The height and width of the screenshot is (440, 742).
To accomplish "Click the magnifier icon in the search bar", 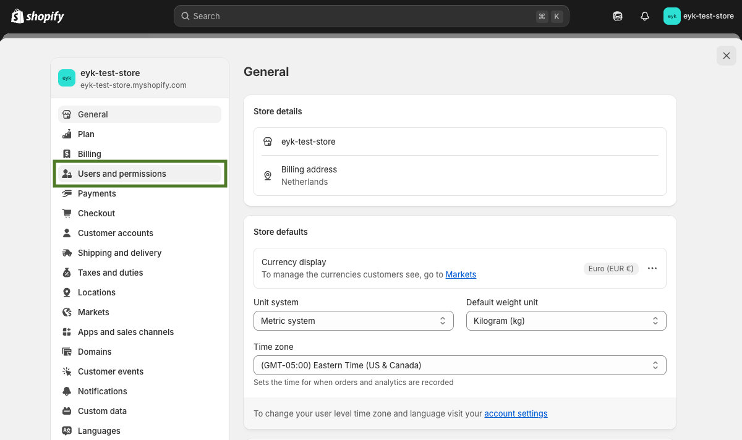I will pyautogui.click(x=185, y=16).
